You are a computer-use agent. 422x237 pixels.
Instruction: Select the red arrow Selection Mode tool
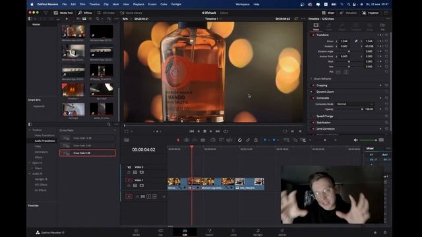[178, 140]
